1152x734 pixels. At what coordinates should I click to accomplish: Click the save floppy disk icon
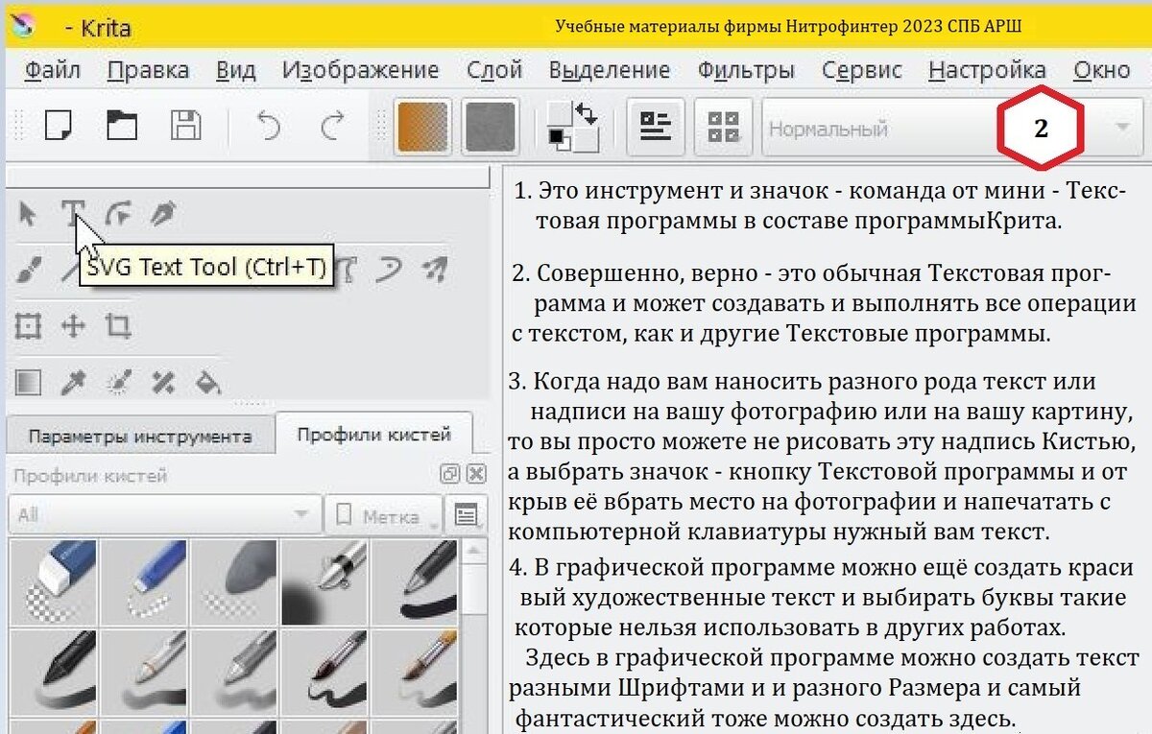click(185, 126)
